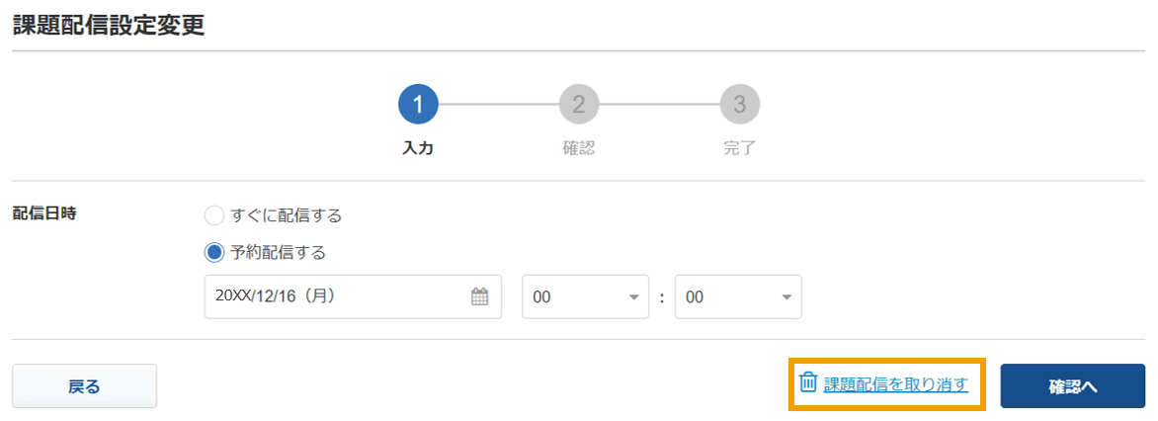Choose the すぐに配信する radio button

point(213,215)
